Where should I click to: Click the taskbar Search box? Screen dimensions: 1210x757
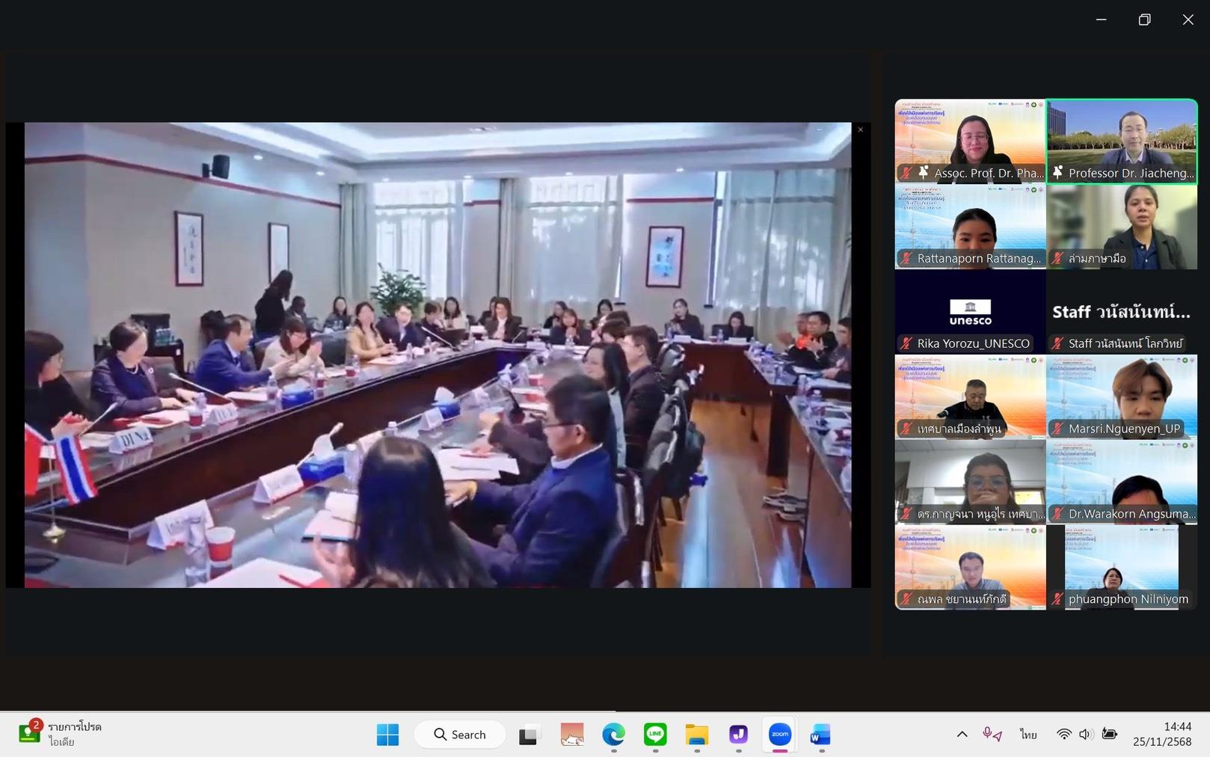460,735
